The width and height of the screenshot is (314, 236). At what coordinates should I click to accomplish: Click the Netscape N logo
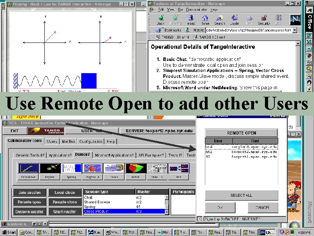(x=295, y=19)
